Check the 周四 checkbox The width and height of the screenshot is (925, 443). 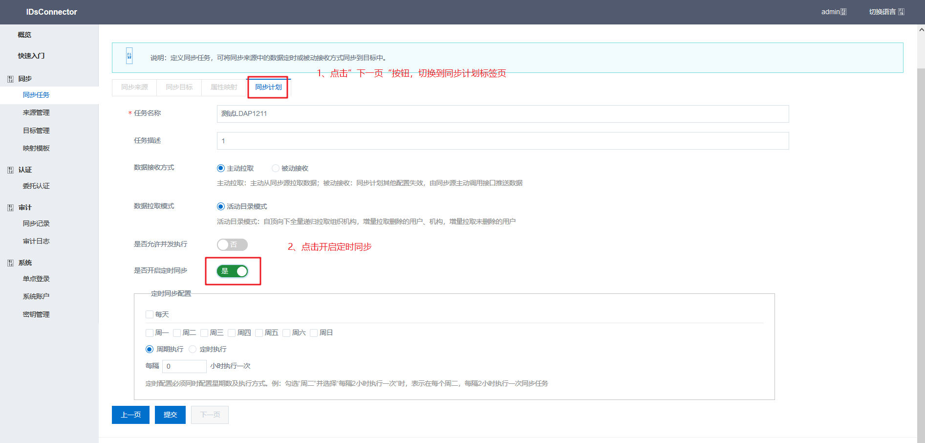[x=232, y=333]
